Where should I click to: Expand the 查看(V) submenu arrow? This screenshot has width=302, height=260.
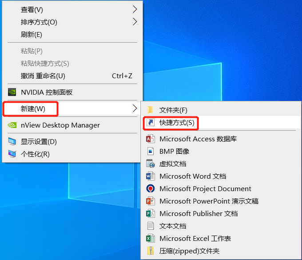135,9
